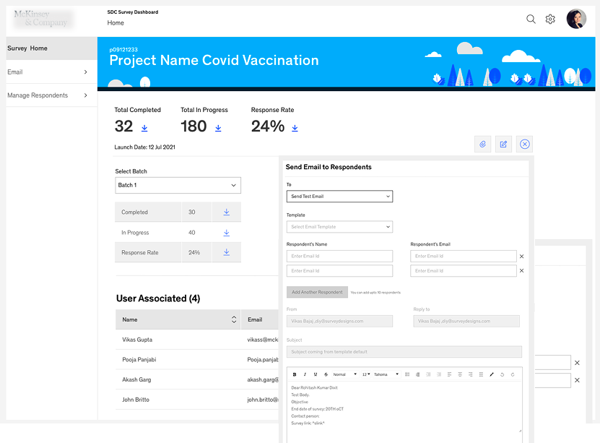Open search from the top bar
The height and width of the screenshot is (443, 600).
[x=531, y=19]
